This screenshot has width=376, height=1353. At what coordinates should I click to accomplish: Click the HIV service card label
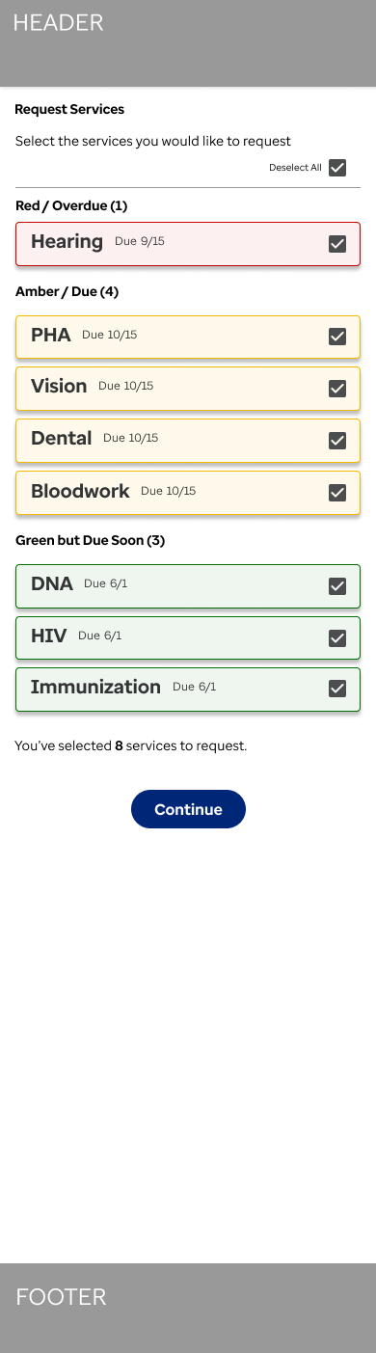tap(48, 636)
